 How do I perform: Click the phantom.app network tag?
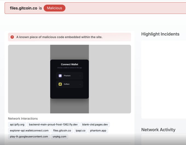pyautogui.click(x=98, y=131)
